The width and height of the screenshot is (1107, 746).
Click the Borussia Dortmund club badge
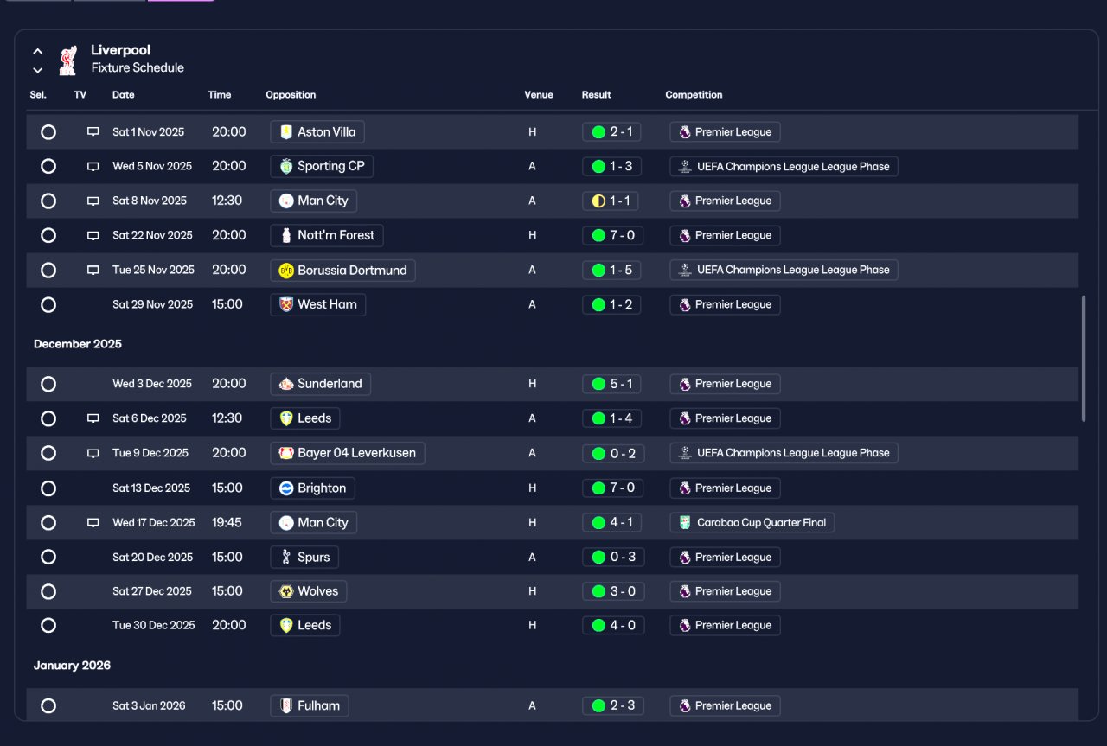[286, 271]
